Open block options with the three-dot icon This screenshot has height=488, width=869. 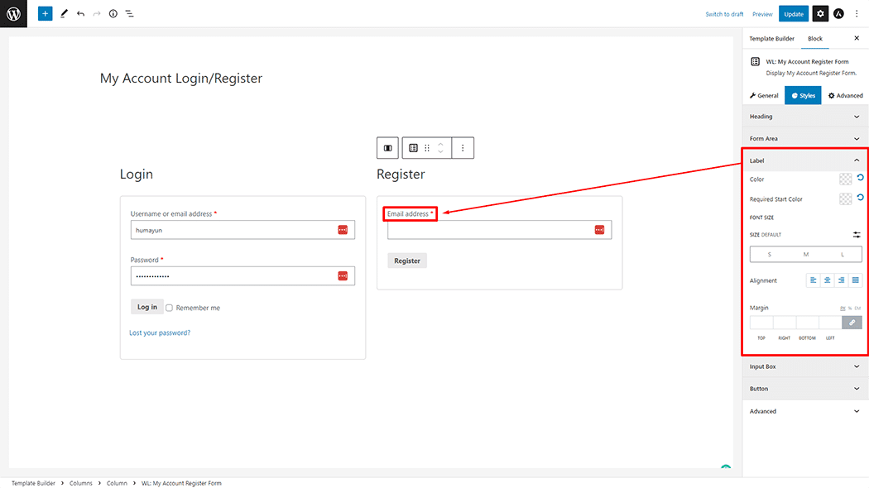462,147
